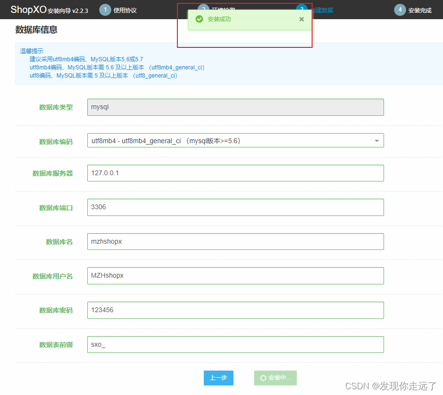Click the 数据库名 label
The image size is (443, 395).
coord(59,242)
